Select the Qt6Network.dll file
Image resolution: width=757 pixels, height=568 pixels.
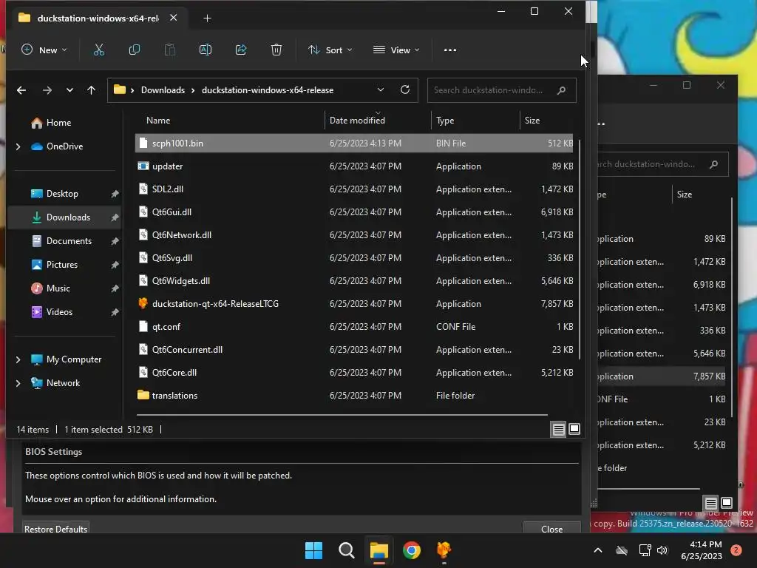point(354,234)
